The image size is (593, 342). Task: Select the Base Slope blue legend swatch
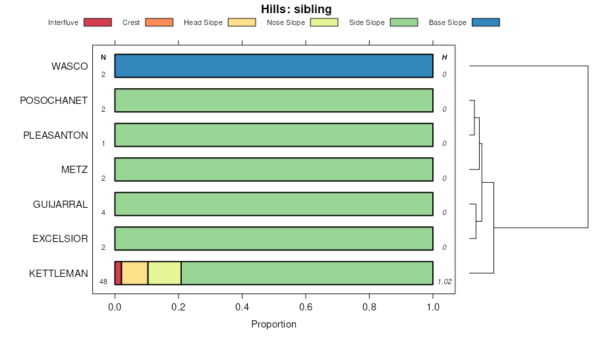click(x=486, y=22)
